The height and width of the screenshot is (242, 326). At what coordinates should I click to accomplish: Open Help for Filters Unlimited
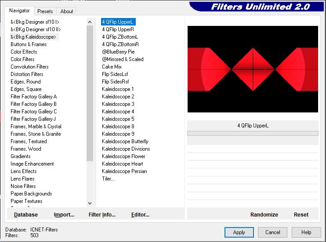(306, 232)
